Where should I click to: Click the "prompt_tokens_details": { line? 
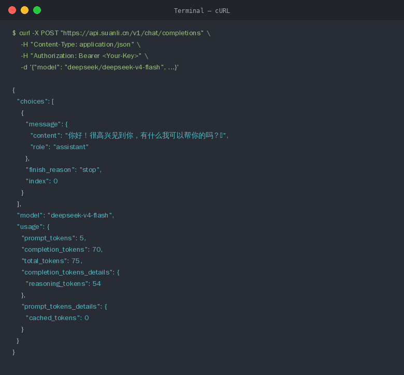pos(64,307)
